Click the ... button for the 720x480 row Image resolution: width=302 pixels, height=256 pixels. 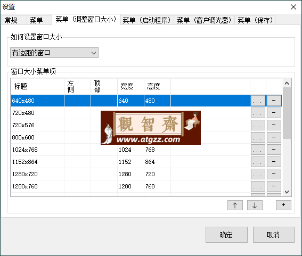point(258,113)
